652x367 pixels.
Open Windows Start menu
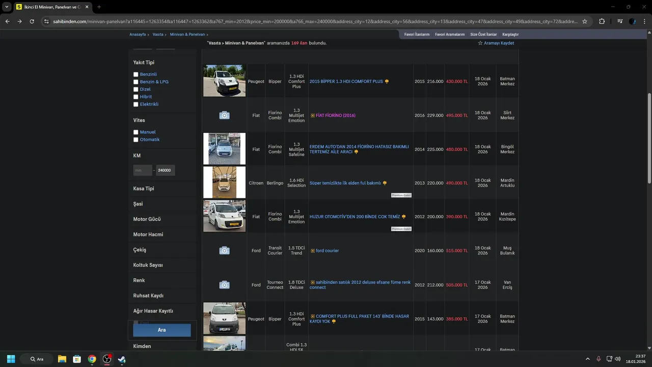pos(11,359)
